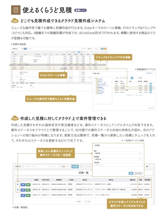Image resolution: width=166 pixels, height=211 pixels.
Task: Select the highlighted folder item in category tree
Action: point(100,87)
